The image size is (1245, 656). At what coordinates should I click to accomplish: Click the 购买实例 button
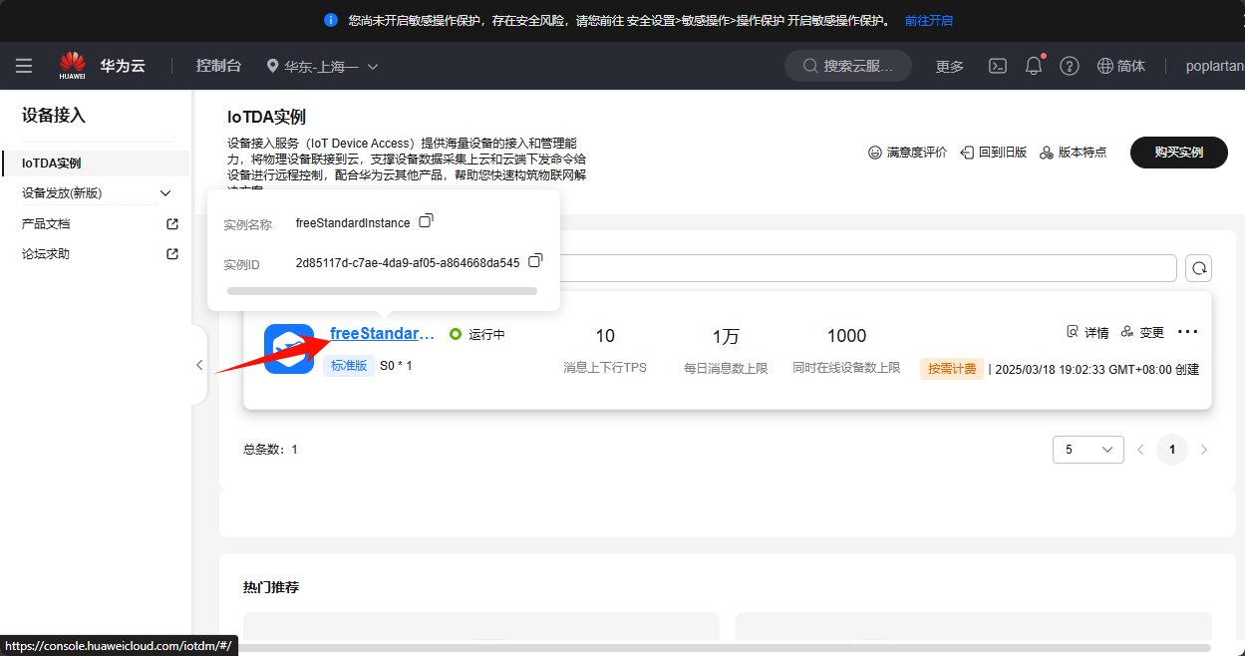click(x=1179, y=153)
